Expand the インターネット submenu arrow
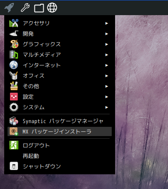Image resolution: width=168 pixels, height=189 pixels. pos(107,65)
